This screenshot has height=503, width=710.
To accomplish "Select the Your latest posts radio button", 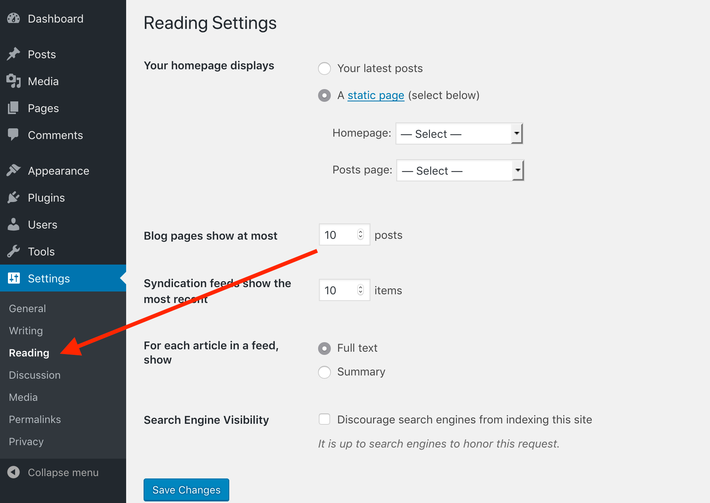I will (324, 68).
